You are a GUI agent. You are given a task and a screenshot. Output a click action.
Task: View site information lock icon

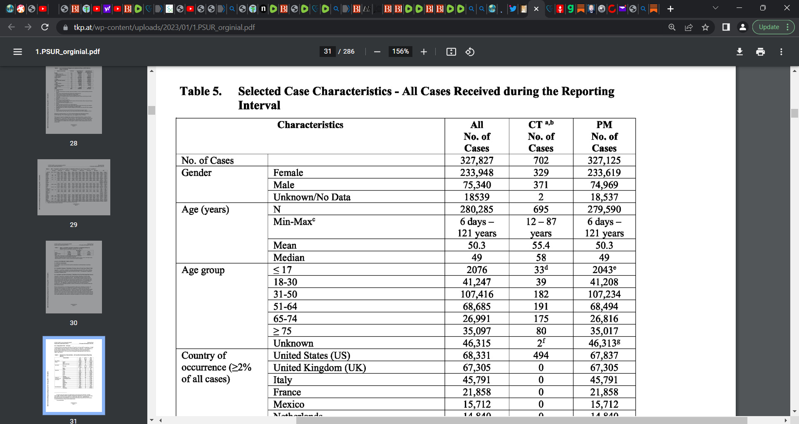(x=65, y=27)
